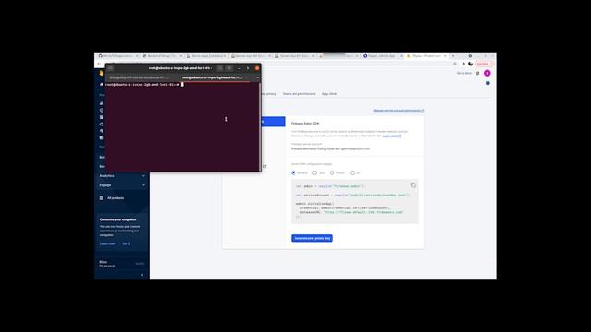Collapse the Firebase sidebar with bottom chevron

click(x=142, y=275)
